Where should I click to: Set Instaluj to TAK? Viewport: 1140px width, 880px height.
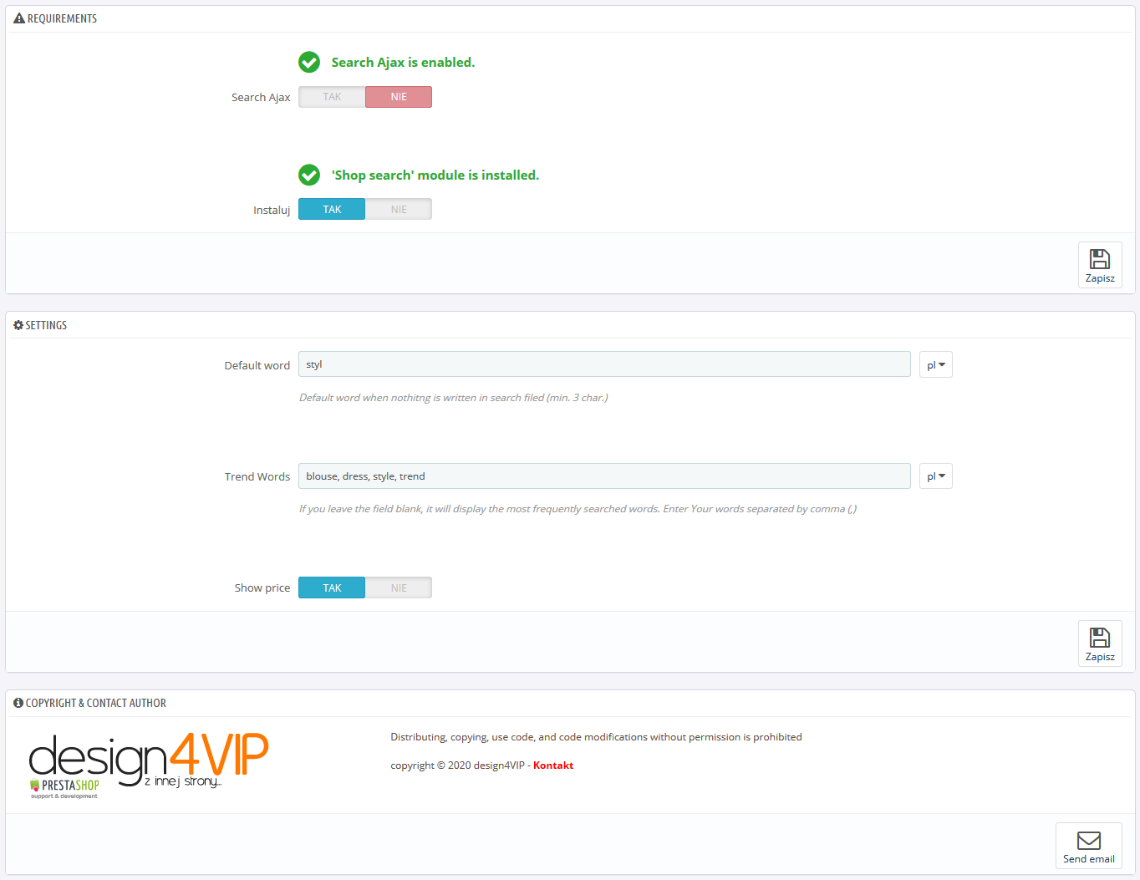click(332, 209)
